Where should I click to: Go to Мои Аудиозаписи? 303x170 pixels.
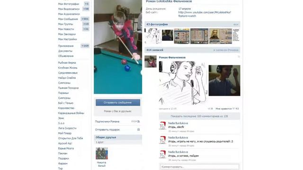tap(69, 14)
